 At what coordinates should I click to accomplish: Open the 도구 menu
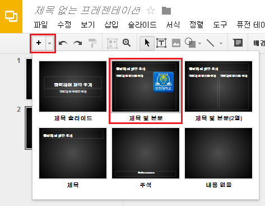[220, 25]
